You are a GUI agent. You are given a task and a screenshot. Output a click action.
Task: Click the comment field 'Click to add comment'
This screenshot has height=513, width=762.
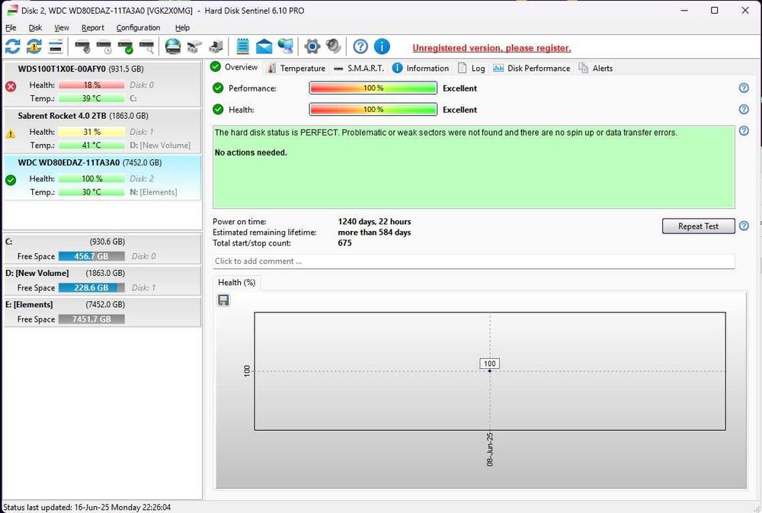point(473,261)
